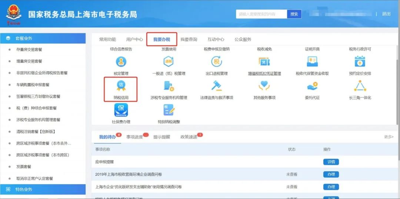This screenshot has height=199, width=400.
Task: Click 办理 for 优化版研发支出辅助账 survey
Action: 331,187
